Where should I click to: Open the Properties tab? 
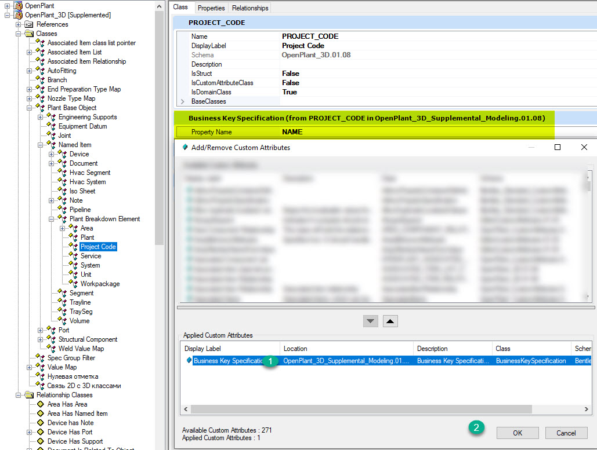click(x=211, y=8)
